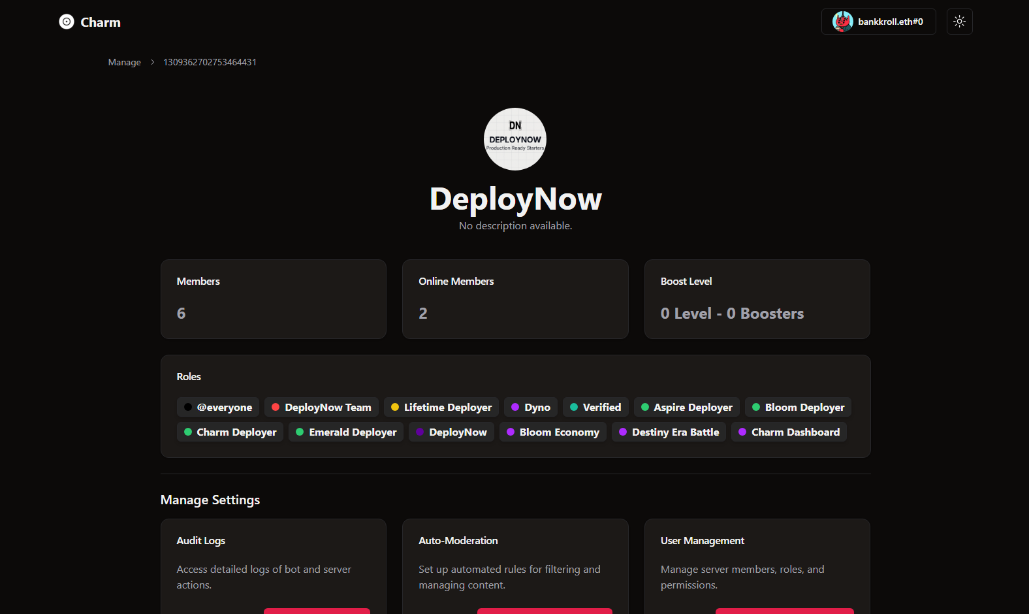Click 'No description available.' text

point(515,225)
